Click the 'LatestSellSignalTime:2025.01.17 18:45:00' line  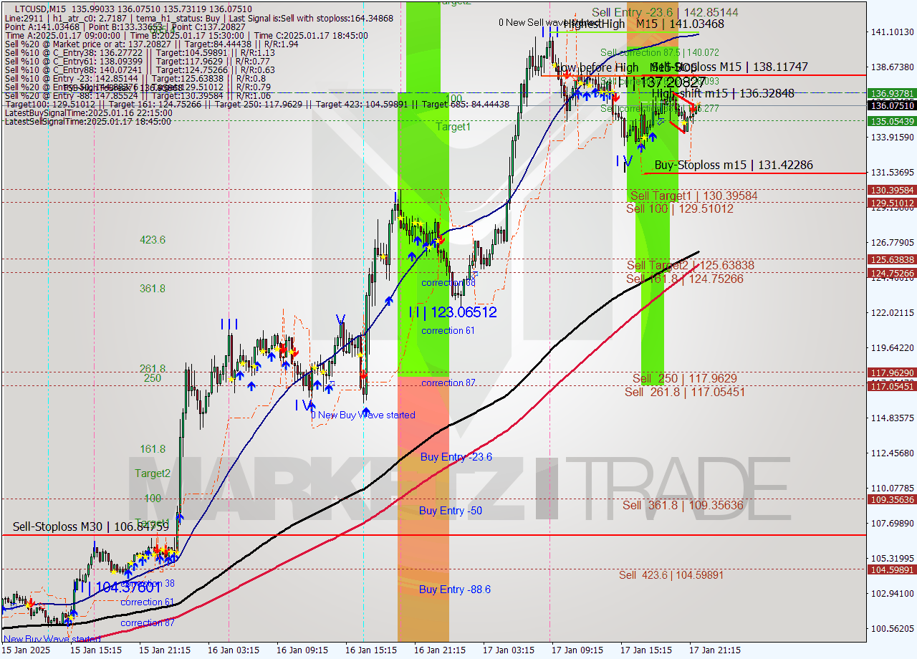click(88, 122)
